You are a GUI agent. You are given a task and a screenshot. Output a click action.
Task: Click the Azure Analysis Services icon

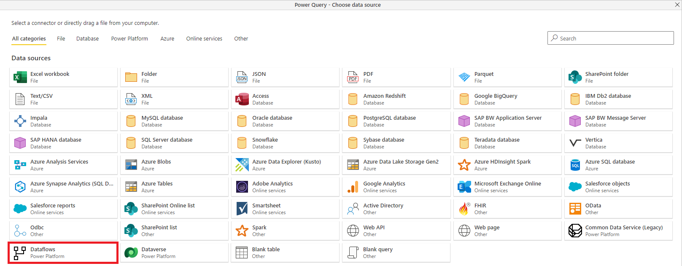[x=20, y=165]
